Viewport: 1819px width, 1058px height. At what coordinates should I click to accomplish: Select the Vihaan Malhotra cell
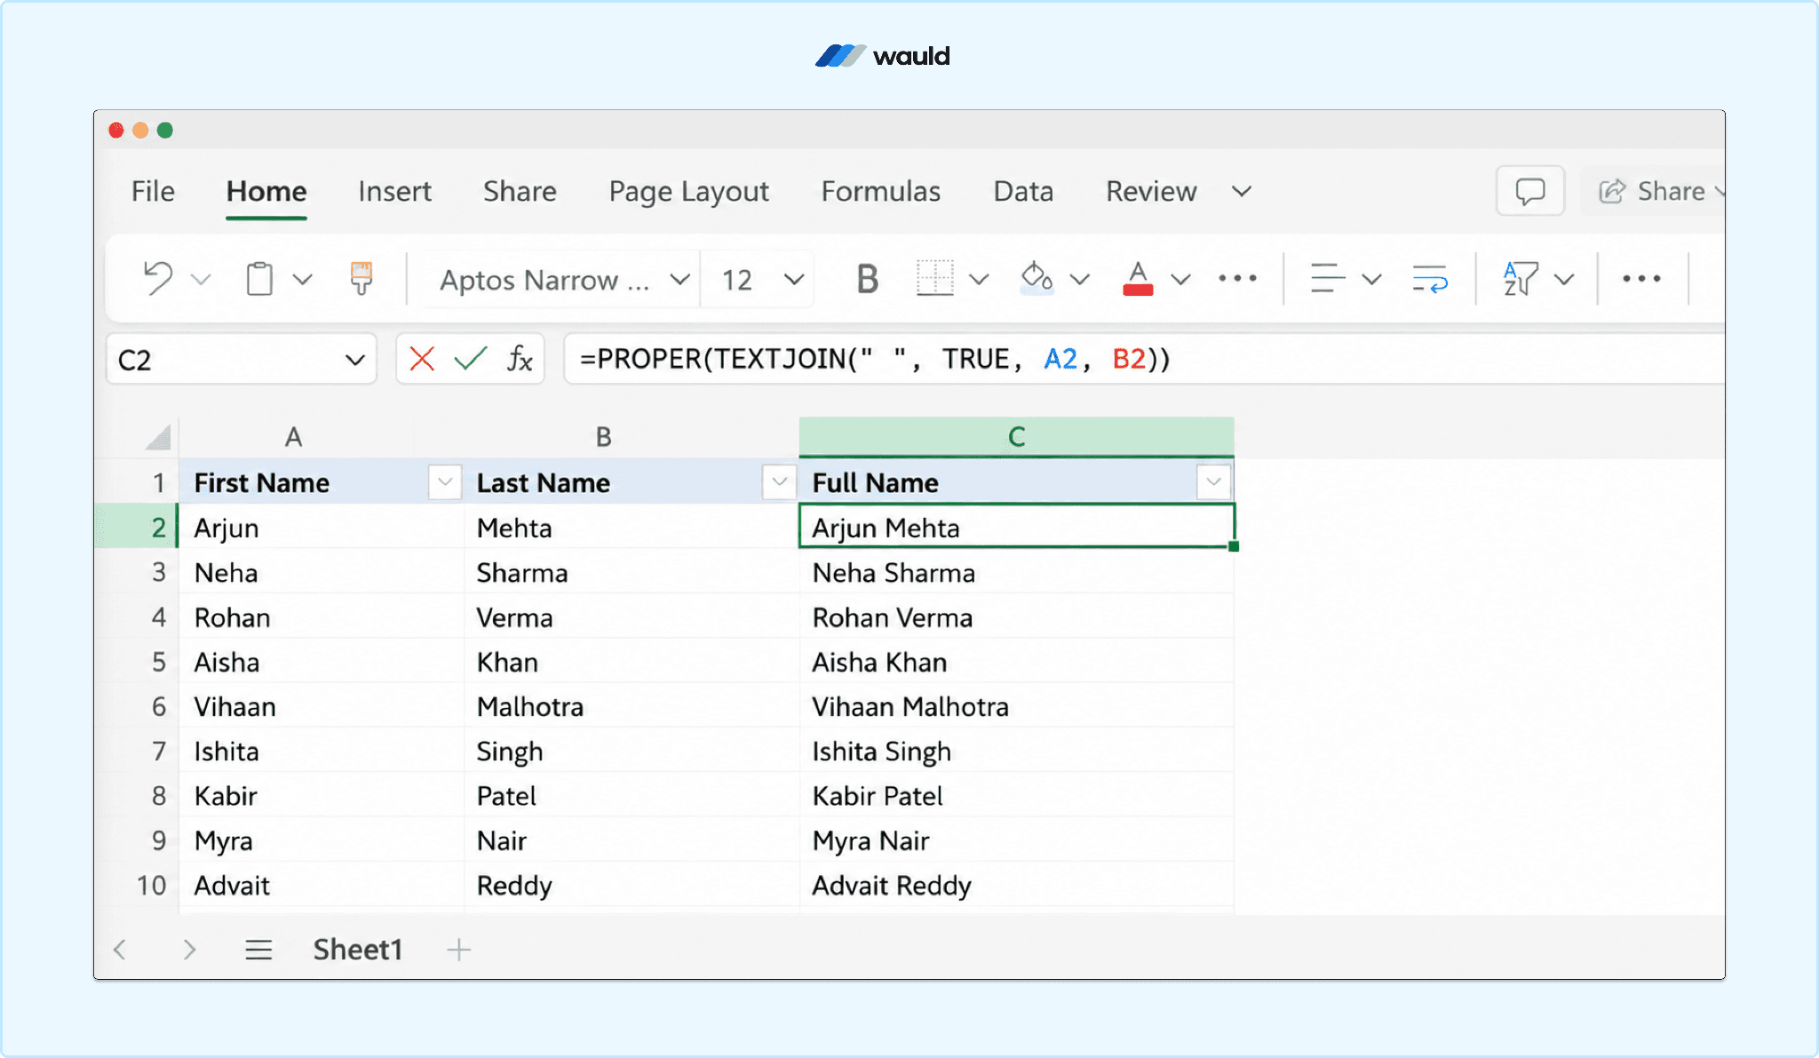click(x=1016, y=705)
